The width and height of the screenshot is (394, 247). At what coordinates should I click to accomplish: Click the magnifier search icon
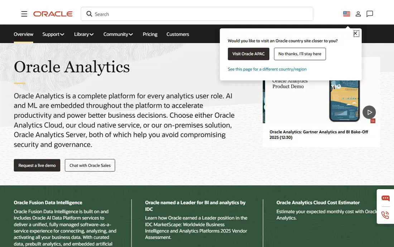pyautogui.click(x=89, y=14)
